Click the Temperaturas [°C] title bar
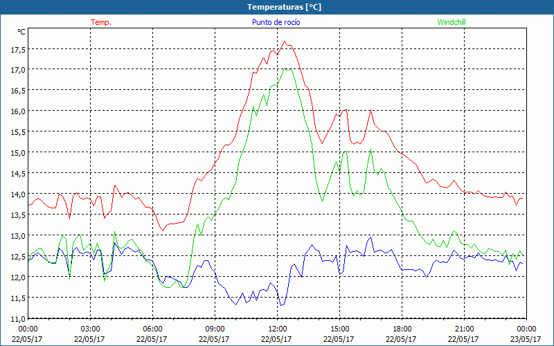Screen dimensions: 554x346 click(x=277, y=7)
